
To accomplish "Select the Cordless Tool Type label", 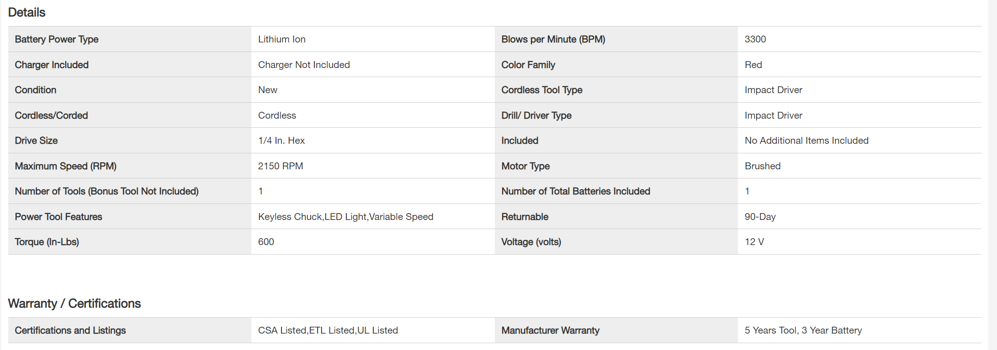I will click(x=541, y=90).
